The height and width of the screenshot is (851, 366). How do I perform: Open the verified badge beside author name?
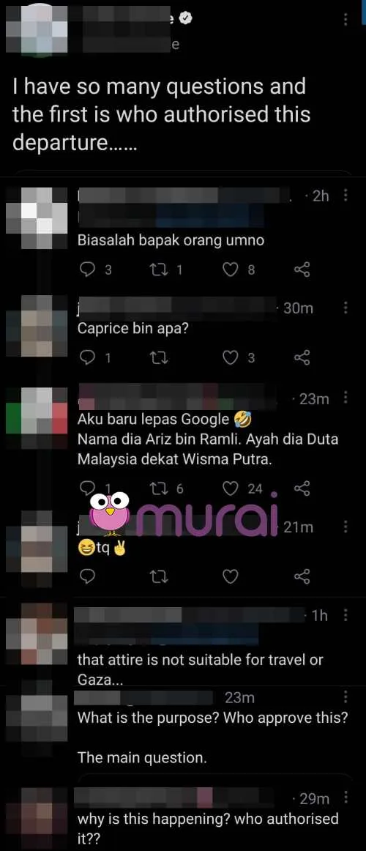(x=186, y=19)
